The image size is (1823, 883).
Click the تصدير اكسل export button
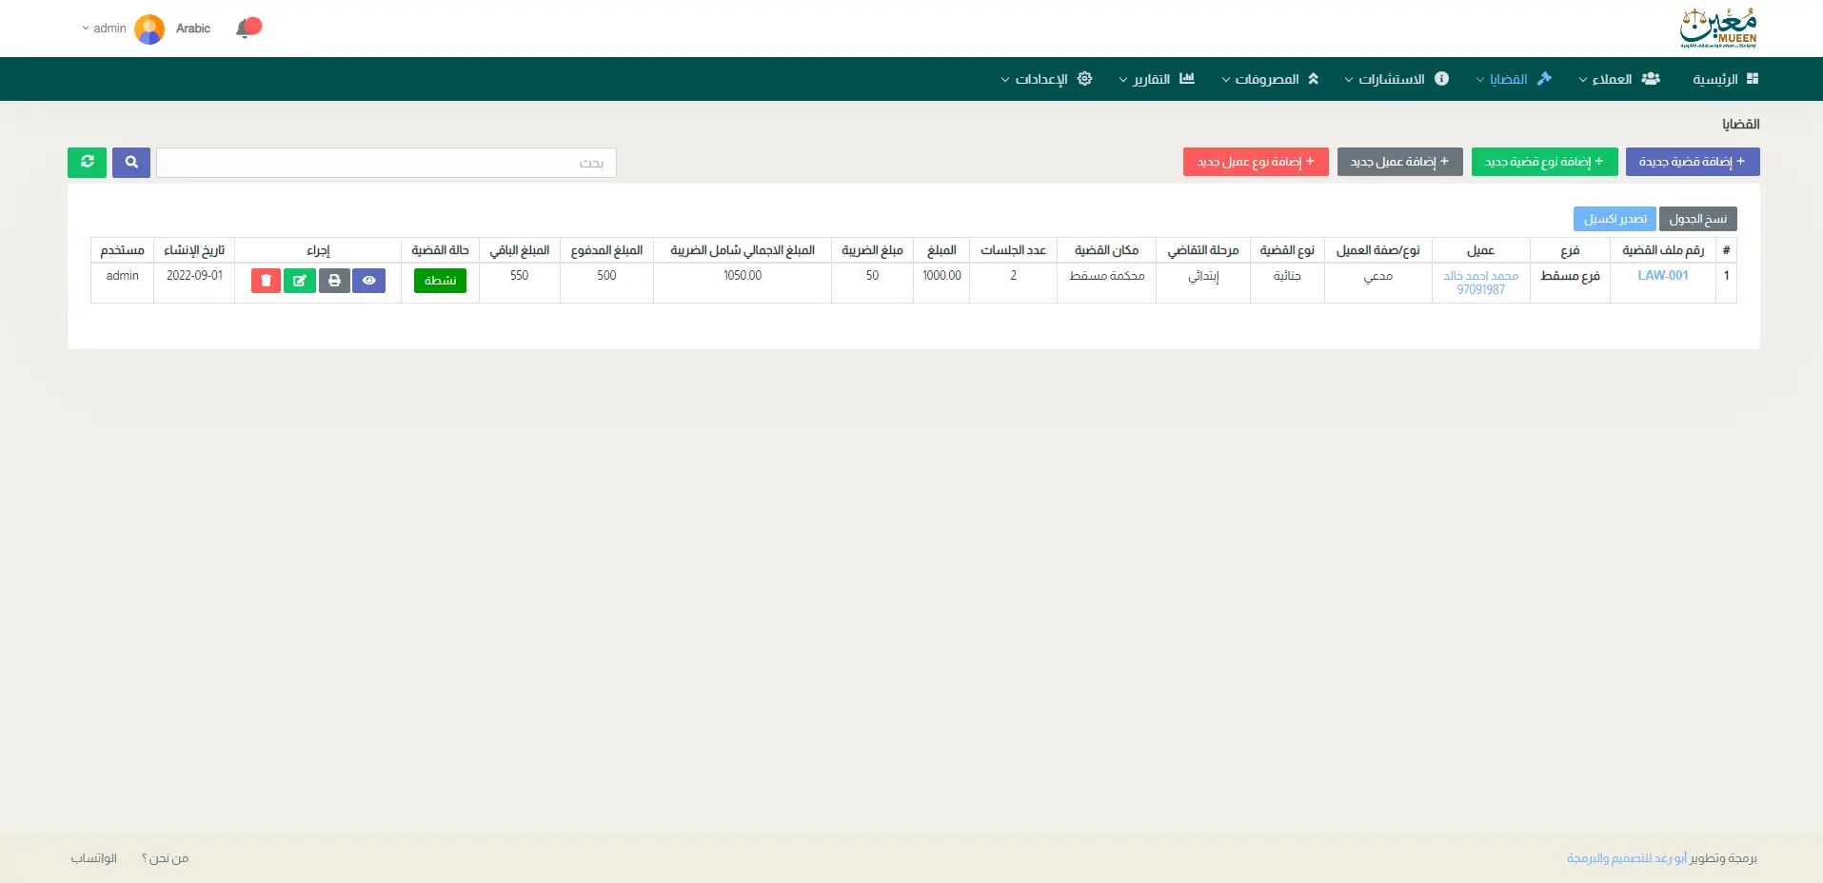click(1615, 219)
